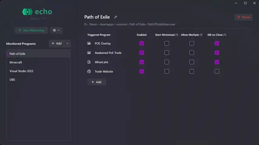Image resolution: width=259 pixels, height=145 pixels.
Task: Allow multiple instances of Wheel.ahk
Action: (x=192, y=62)
